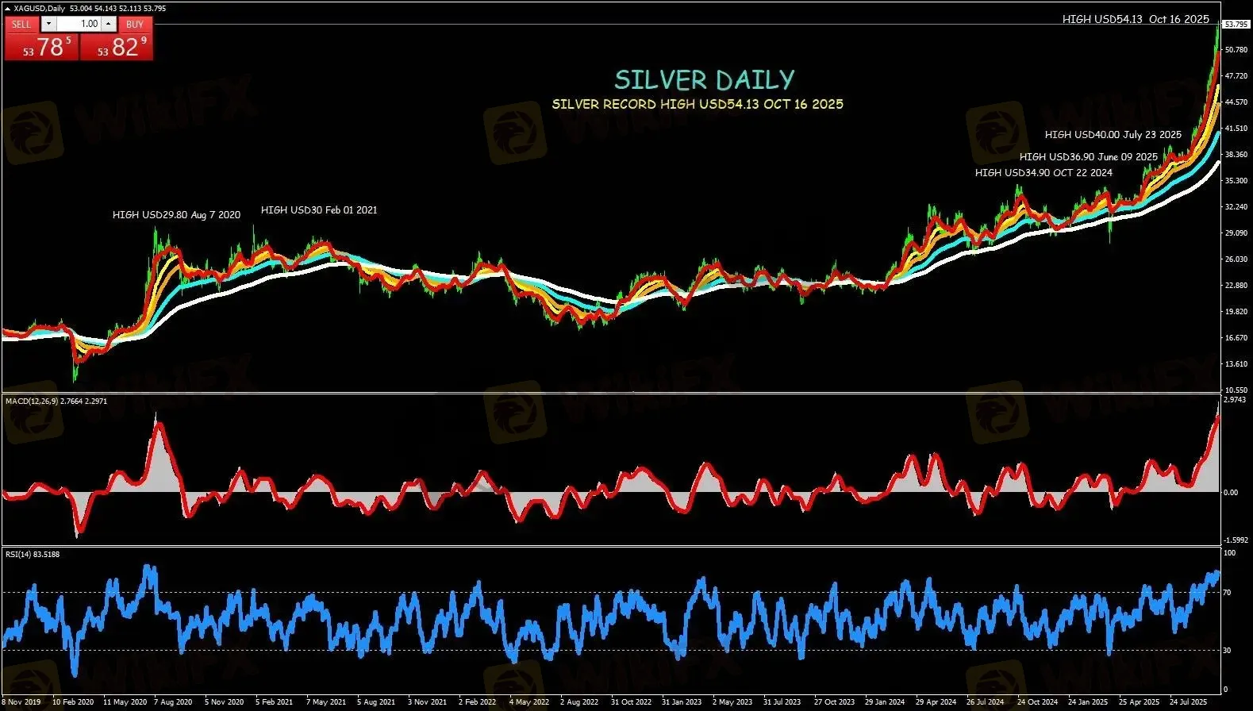Viewport: 1253px width, 711px height.
Task: Click the 47.720 price axis value
Action: (1236, 76)
